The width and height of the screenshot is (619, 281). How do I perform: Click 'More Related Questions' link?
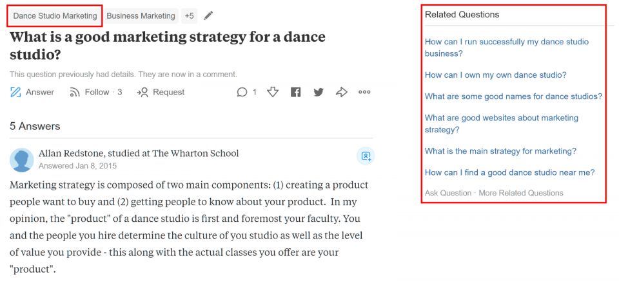521,193
